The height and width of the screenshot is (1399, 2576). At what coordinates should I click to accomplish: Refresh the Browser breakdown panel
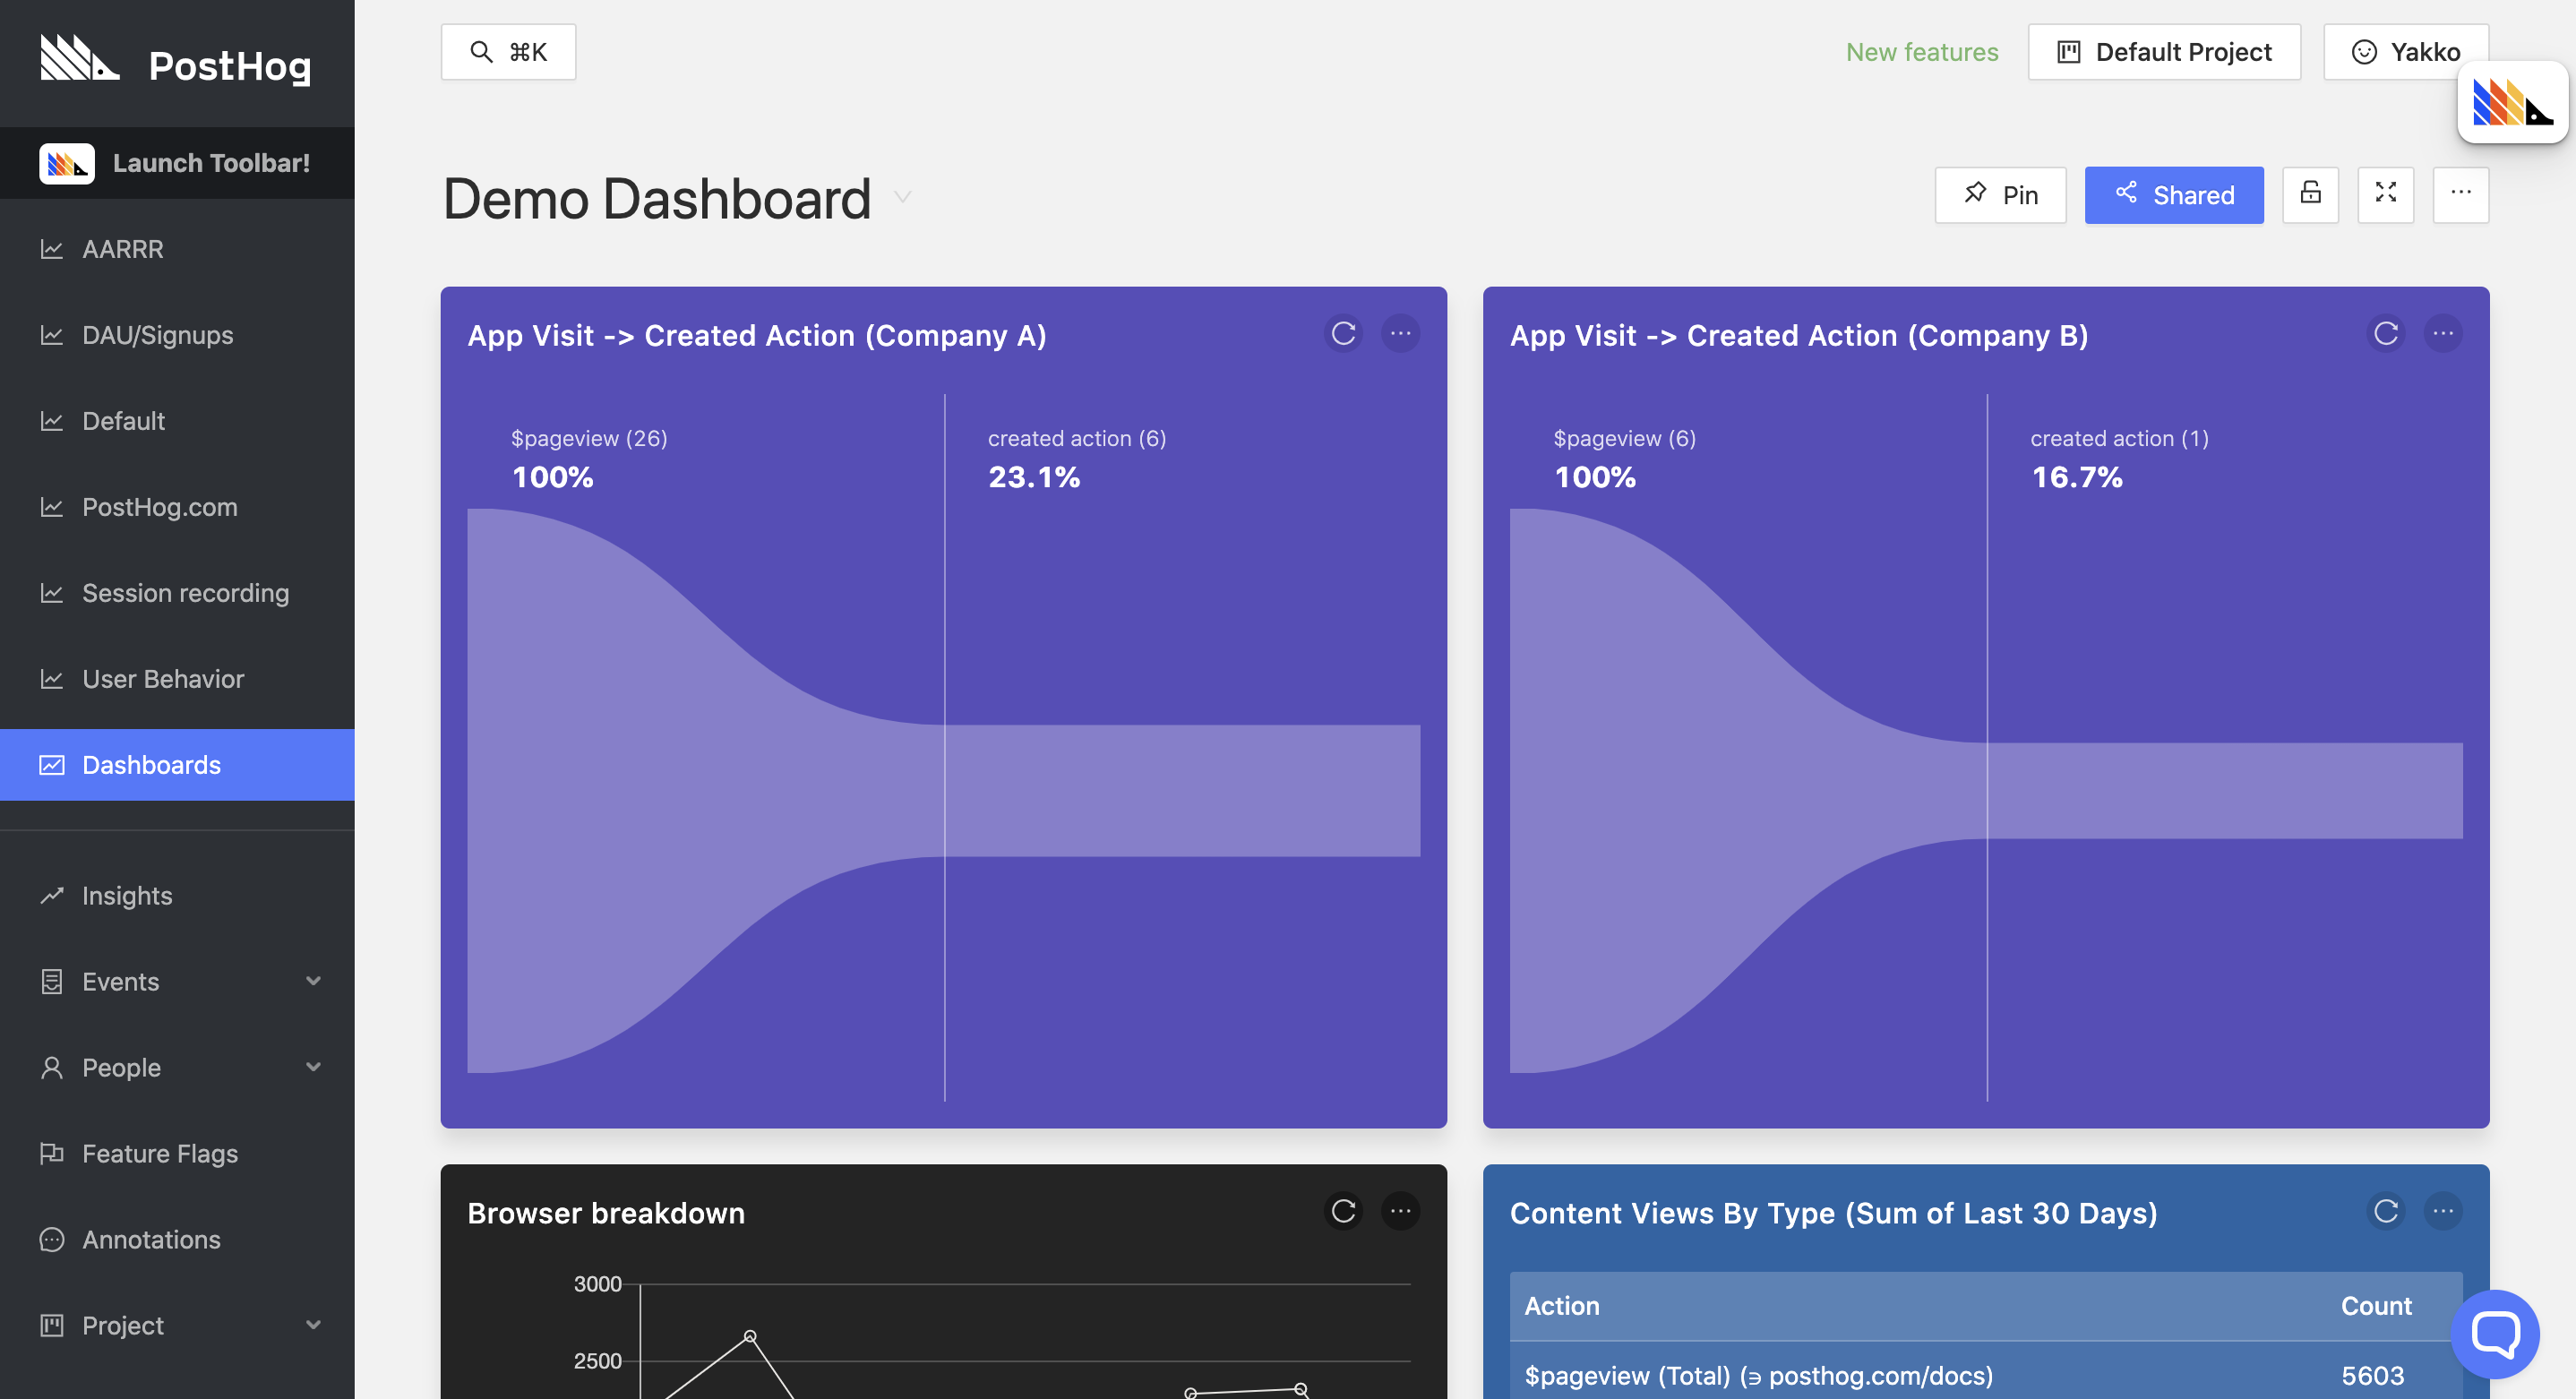[x=1343, y=1211]
